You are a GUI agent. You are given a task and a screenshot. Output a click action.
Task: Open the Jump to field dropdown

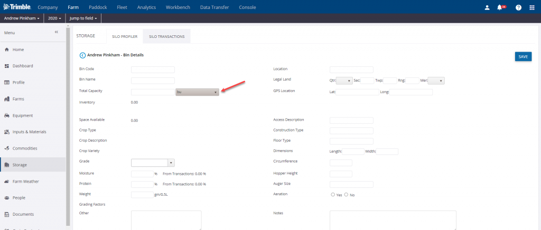click(x=83, y=18)
